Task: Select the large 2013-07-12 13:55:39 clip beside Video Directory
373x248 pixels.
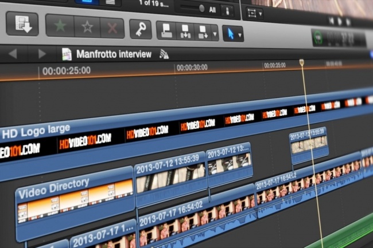Action: tap(170, 179)
